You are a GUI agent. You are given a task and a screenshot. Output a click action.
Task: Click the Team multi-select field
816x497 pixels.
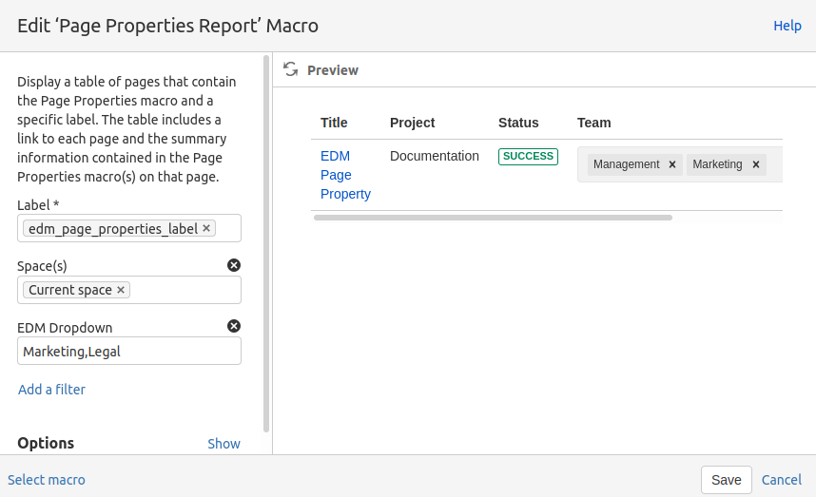(x=774, y=164)
